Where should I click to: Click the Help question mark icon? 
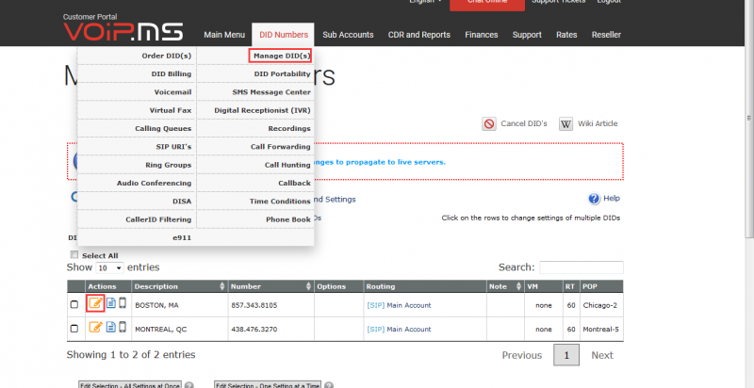[x=594, y=199]
